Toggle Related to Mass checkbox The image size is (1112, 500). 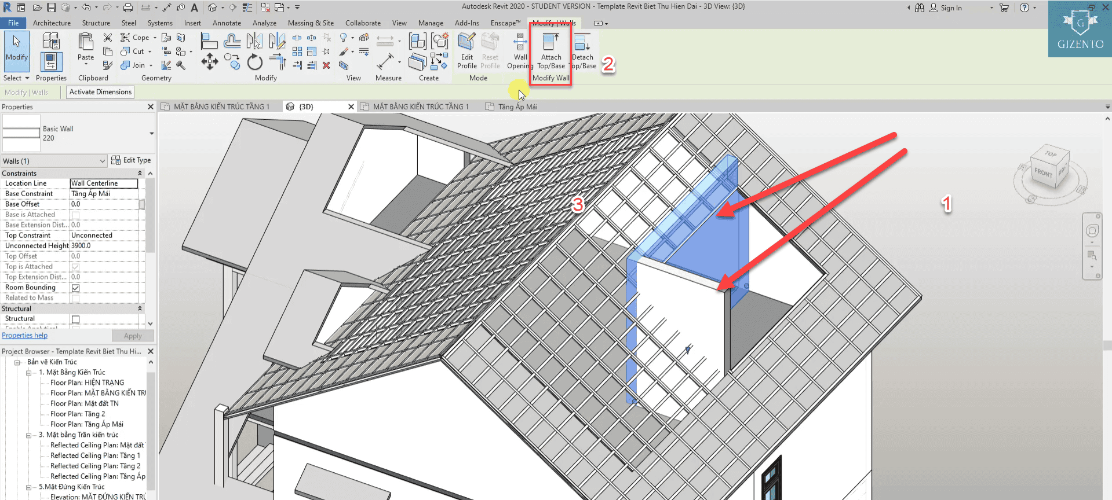(75, 298)
